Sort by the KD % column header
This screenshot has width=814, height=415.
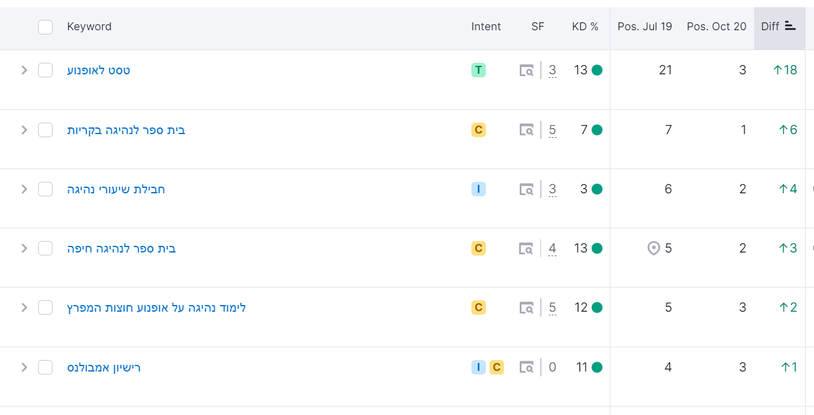click(585, 27)
